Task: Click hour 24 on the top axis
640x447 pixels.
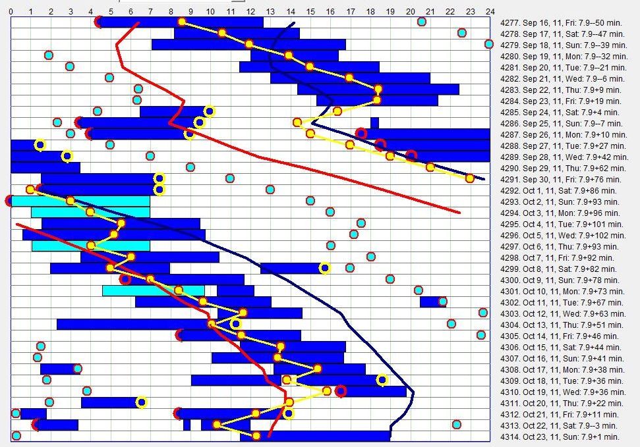Action: [x=490, y=11]
